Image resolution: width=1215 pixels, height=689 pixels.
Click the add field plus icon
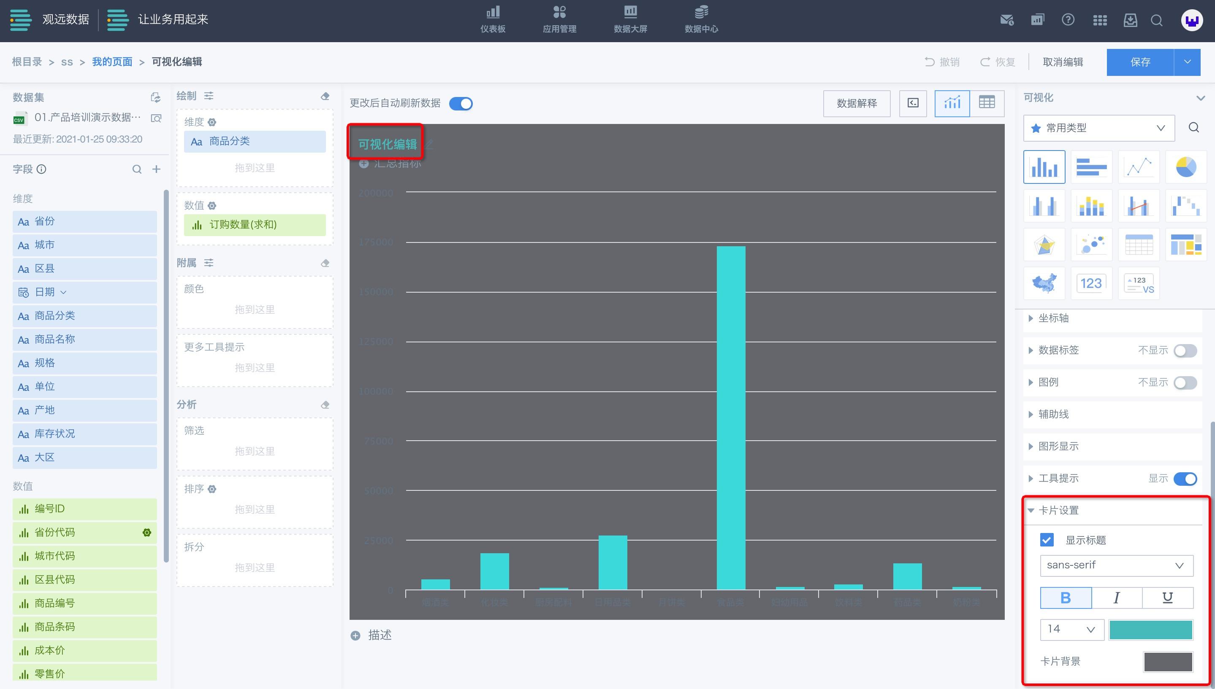click(x=156, y=170)
